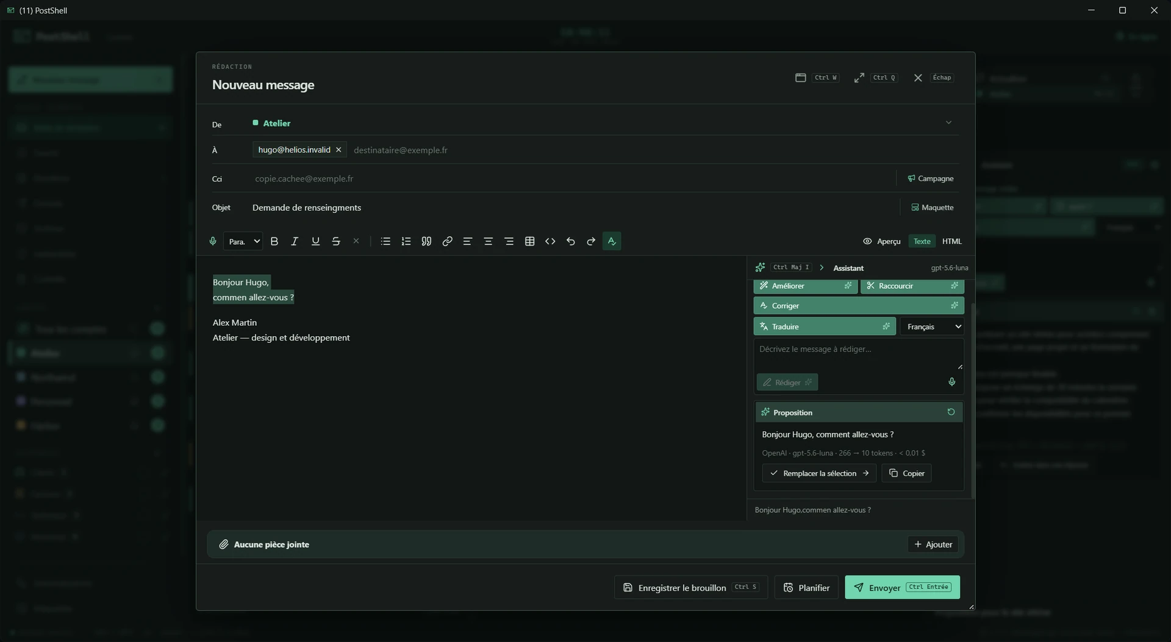This screenshot has height=642, width=1171.
Task: Send the message with Envoyer
Action: (902, 587)
